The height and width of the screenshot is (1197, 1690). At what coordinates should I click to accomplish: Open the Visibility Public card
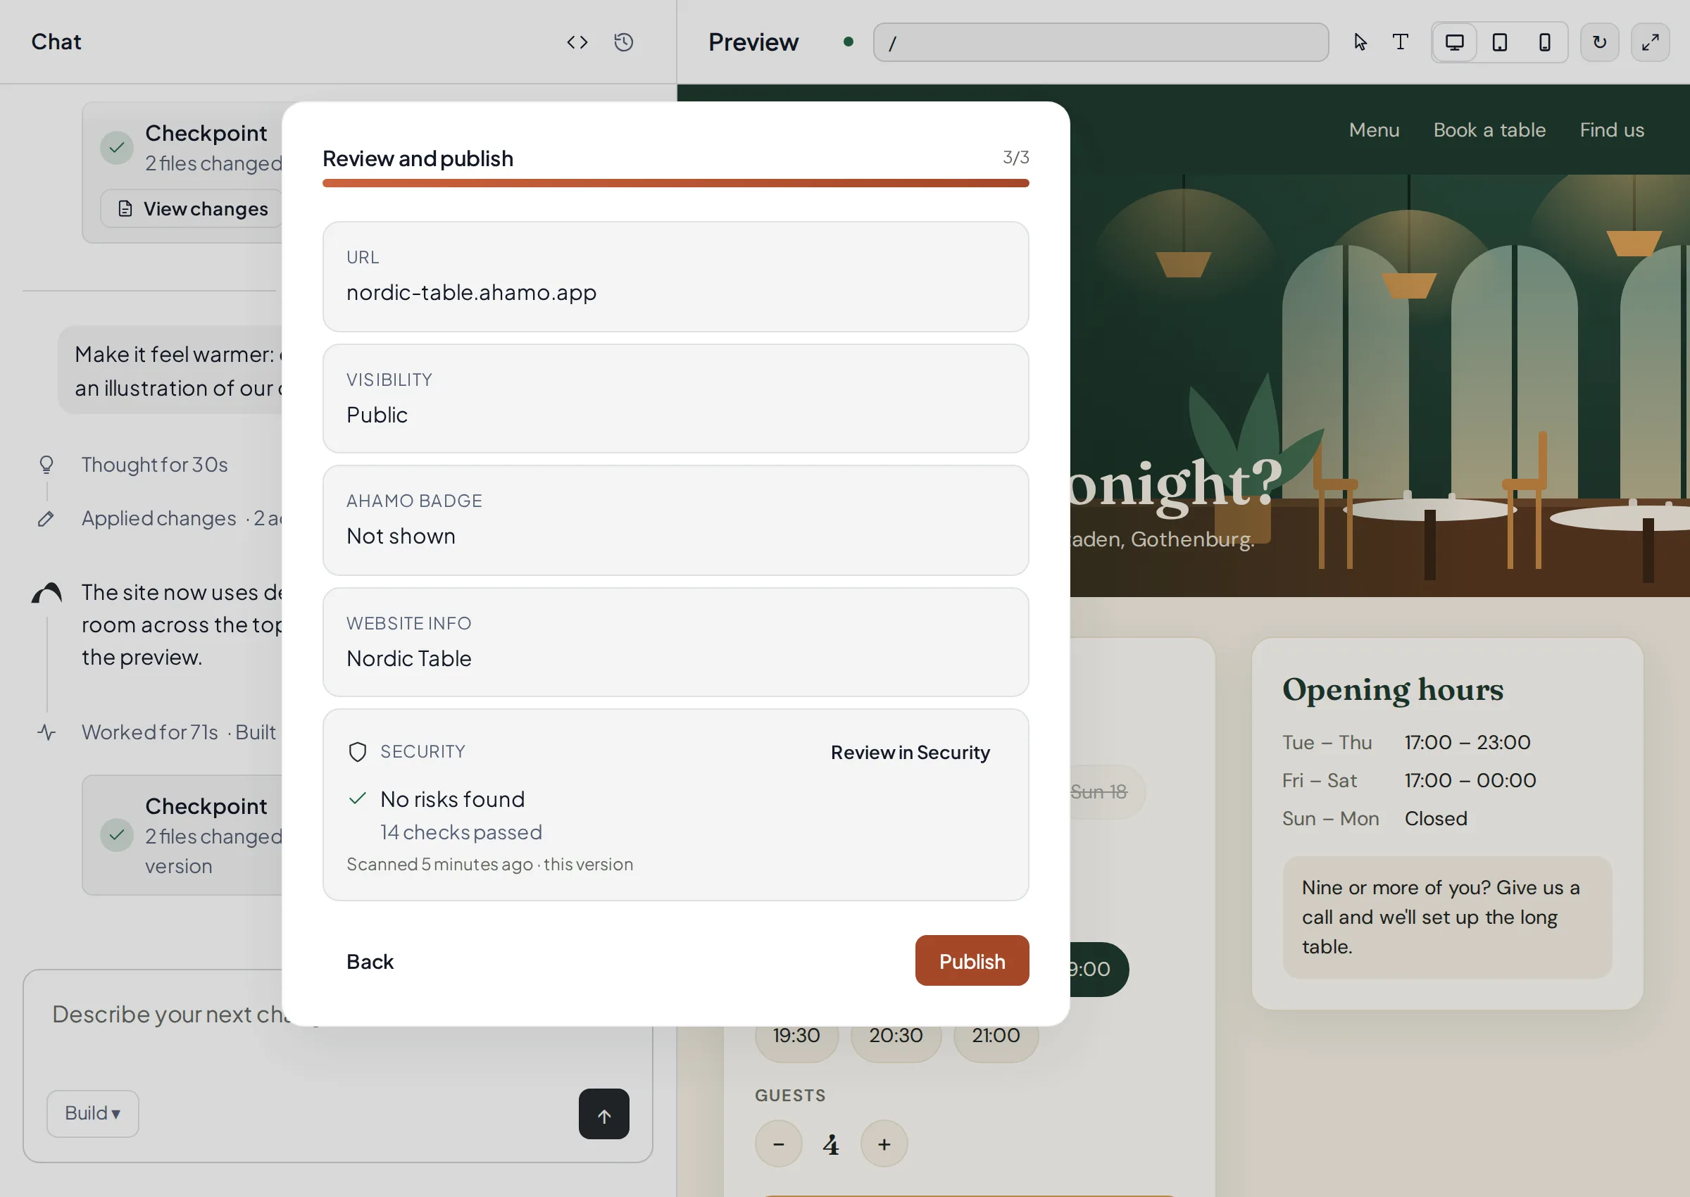pos(676,399)
